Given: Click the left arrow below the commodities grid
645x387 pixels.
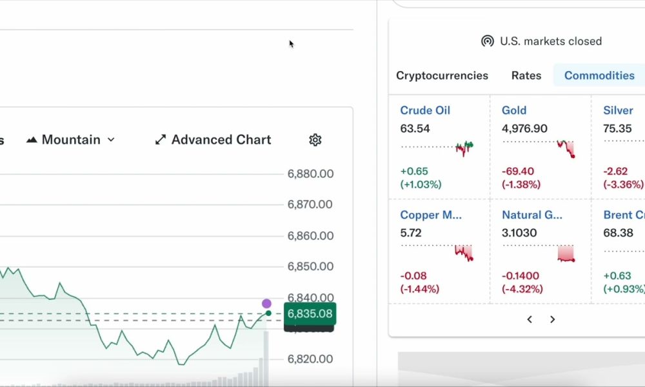Looking at the screenshot, I should tap(530, 319).
